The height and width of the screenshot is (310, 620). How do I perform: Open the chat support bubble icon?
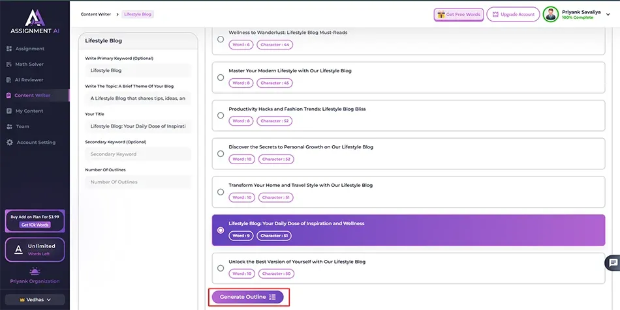coord(612,262)
